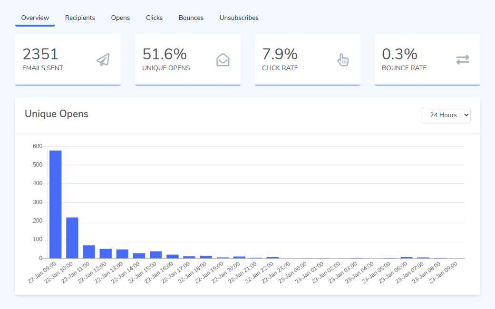Click the pointing hand icon on Click Rate card
The height and width of the screenshot is (309, 495).
pyautogui.click(x=342, y=59)
